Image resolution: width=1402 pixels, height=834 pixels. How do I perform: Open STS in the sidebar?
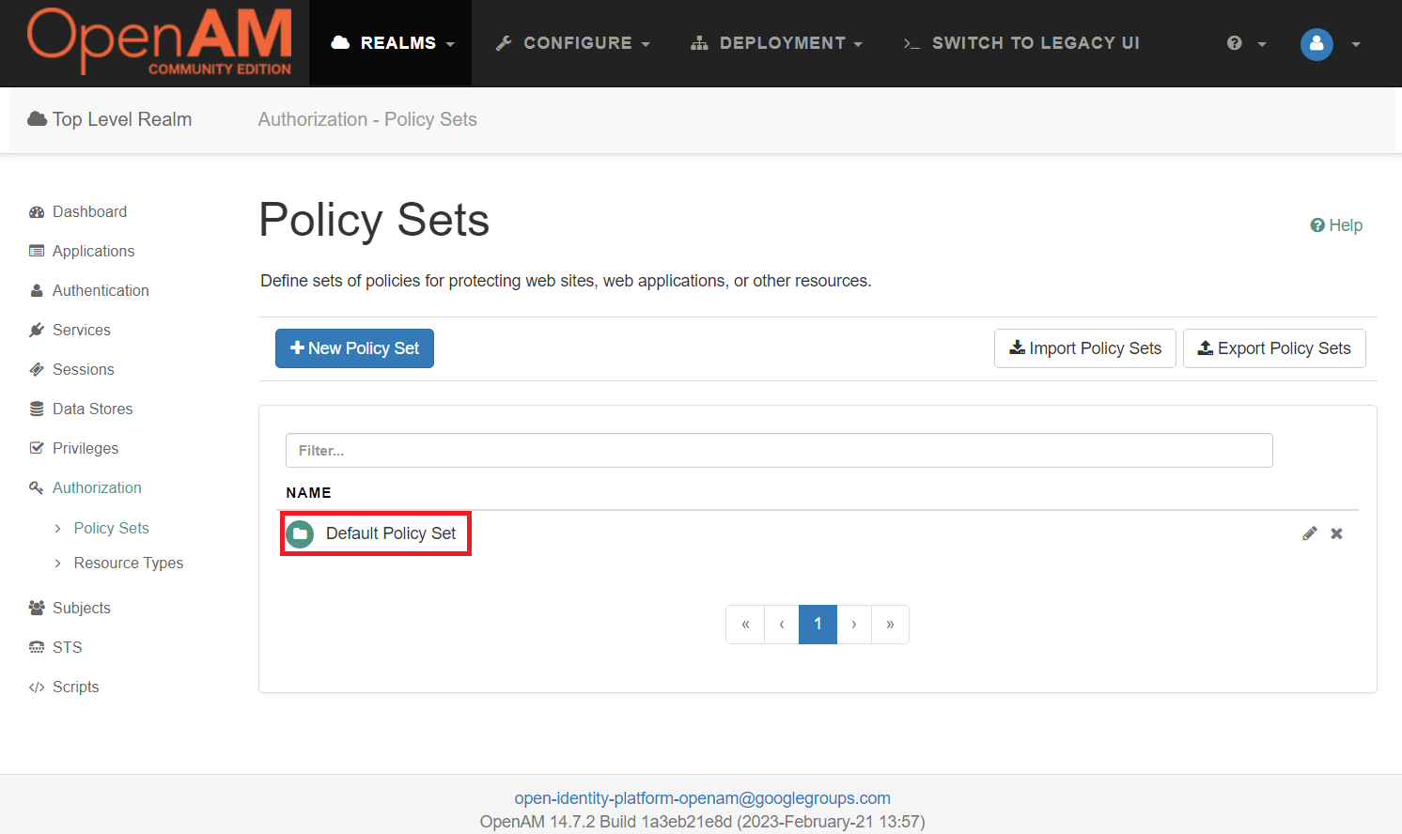[68, 647]
